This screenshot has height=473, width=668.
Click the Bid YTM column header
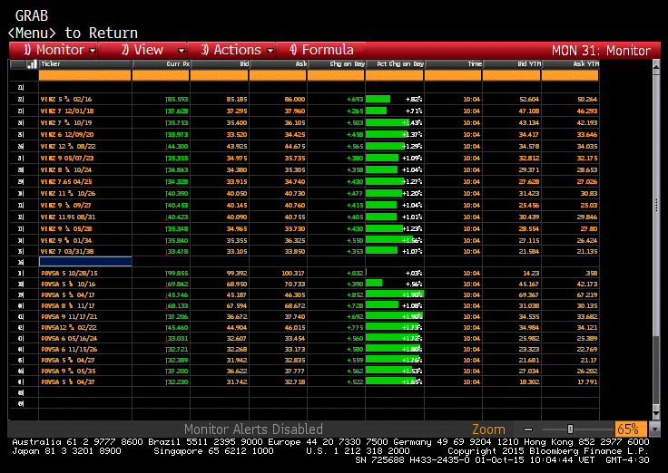512,64
